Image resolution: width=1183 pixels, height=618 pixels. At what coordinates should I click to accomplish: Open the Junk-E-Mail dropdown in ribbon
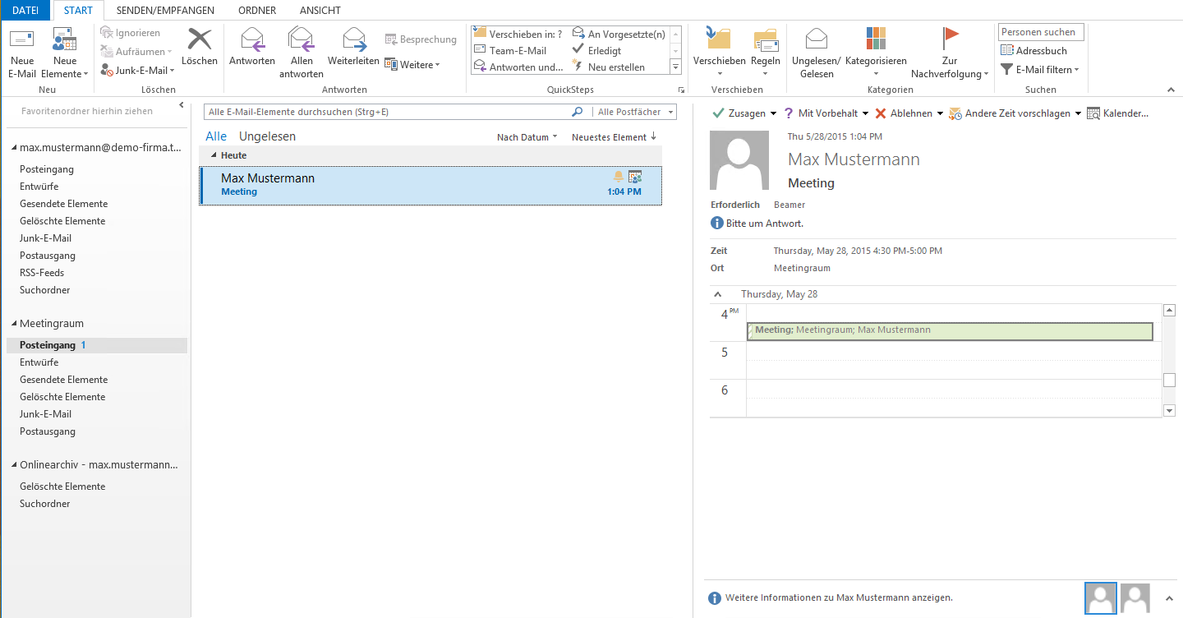(x=136, y=70)
